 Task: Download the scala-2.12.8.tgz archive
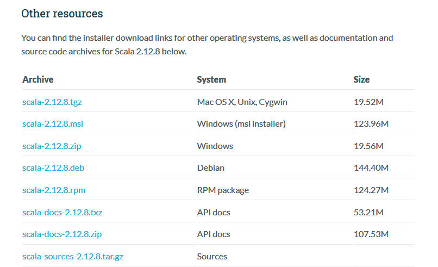[x=52, y=102]
